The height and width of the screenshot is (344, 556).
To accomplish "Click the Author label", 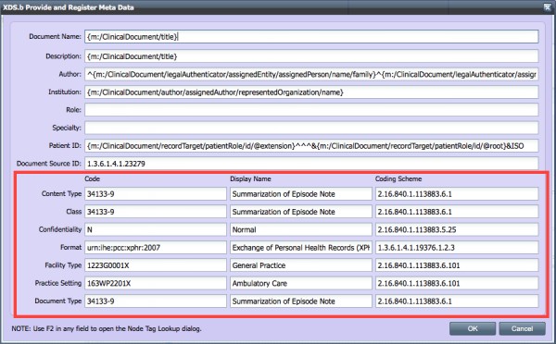I will click(70, 74).
